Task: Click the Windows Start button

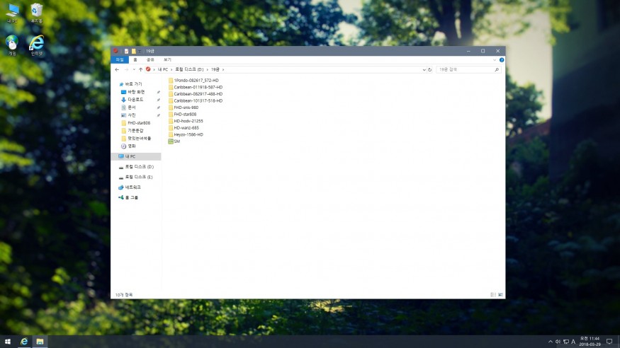Action: [7, 341]
